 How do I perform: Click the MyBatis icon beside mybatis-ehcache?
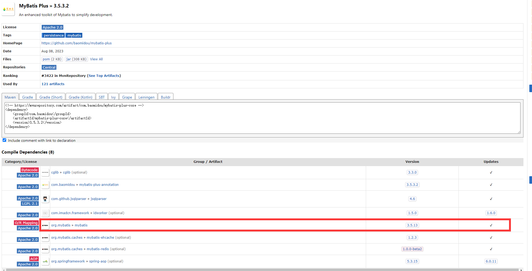click(x=45, y=237)
